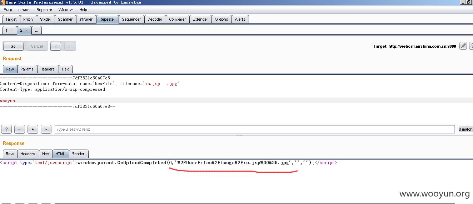Open the Repeater menu
This screenshot has height=204, width=473.
tap(44, 10)
